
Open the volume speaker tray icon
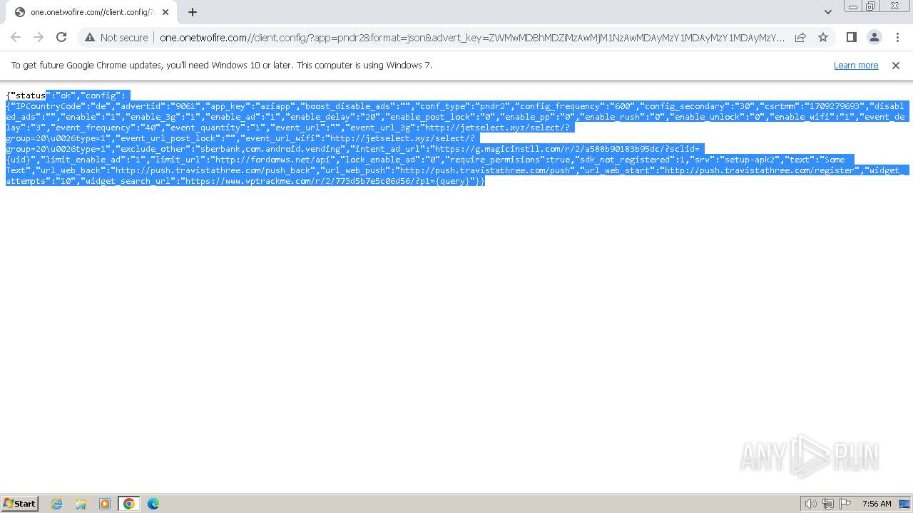811,504
